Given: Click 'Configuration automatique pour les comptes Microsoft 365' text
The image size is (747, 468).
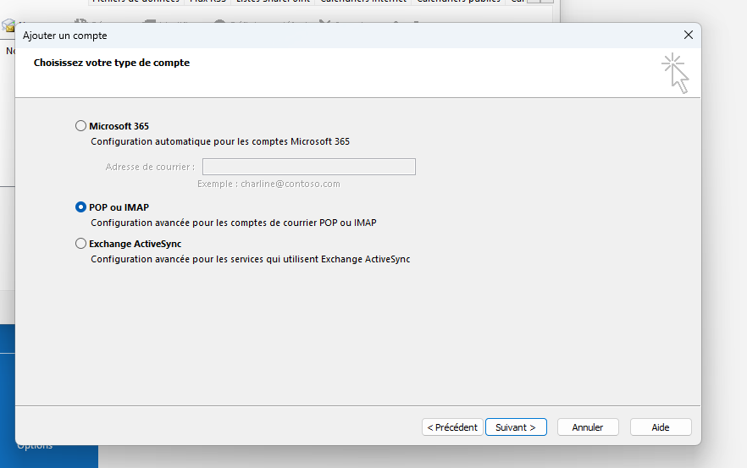Looking at the screenshot, I should point(220,141).
